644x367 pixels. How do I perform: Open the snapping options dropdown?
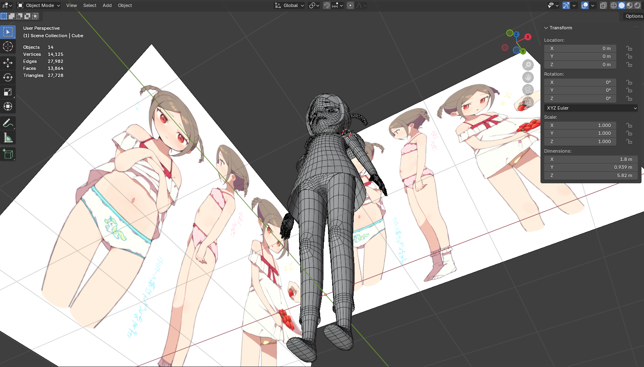point(337,5)
